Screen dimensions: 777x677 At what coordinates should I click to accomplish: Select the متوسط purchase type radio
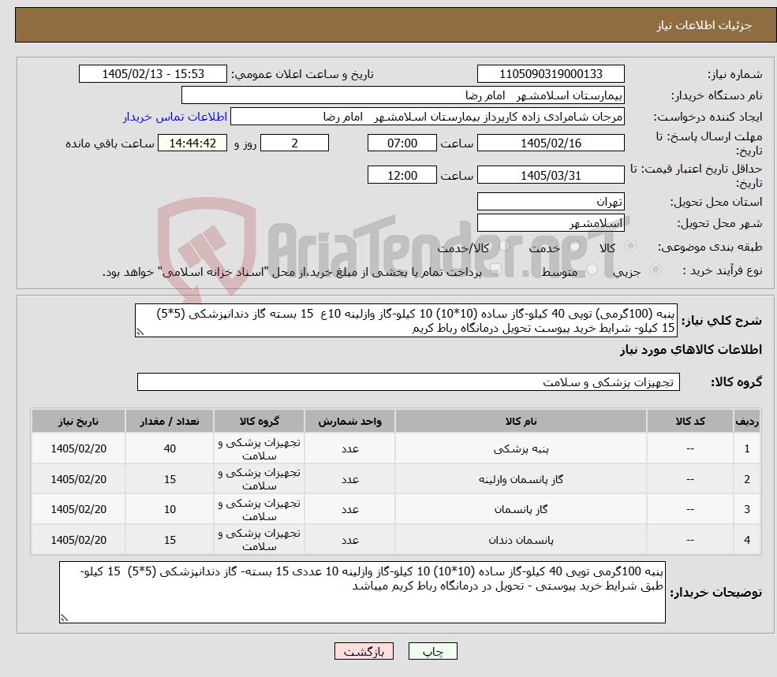point(592,270)
